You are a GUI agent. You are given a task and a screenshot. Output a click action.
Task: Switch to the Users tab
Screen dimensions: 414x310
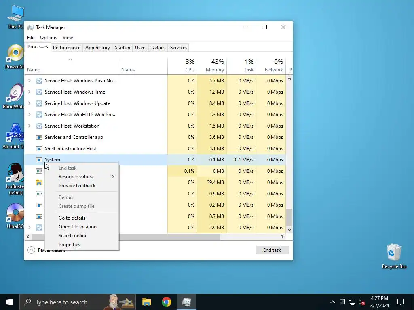[x=140, y=48]
